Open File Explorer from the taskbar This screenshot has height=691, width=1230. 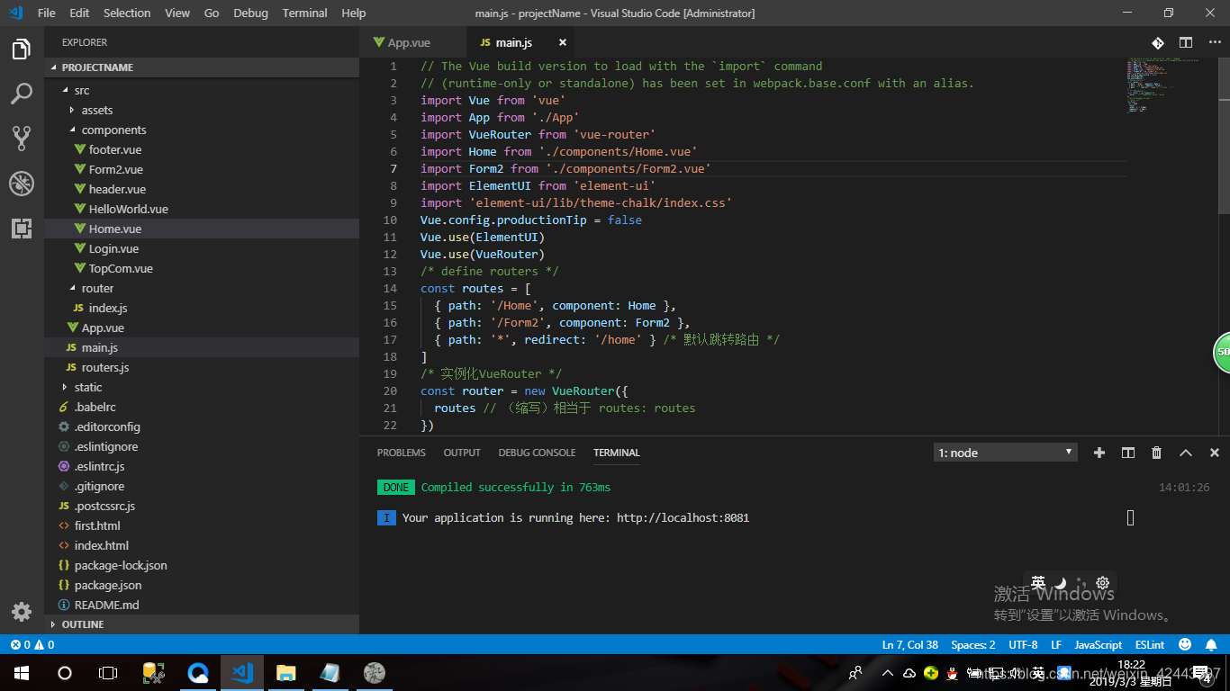coord(285,673)
